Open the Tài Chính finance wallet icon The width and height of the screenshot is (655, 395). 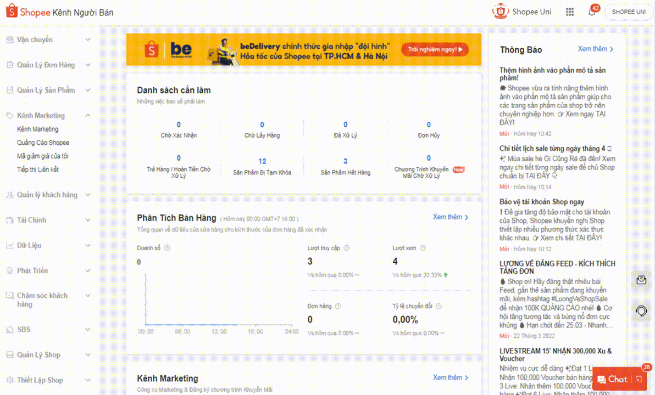tap(9, 220)
